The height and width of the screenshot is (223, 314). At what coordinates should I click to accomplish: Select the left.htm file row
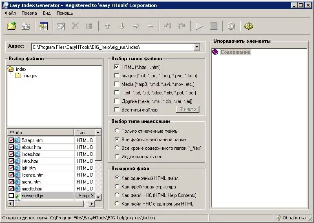(51, 168)
